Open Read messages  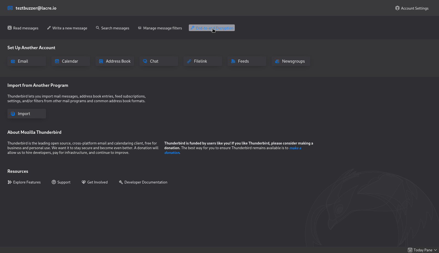click(x=23, y=28)
